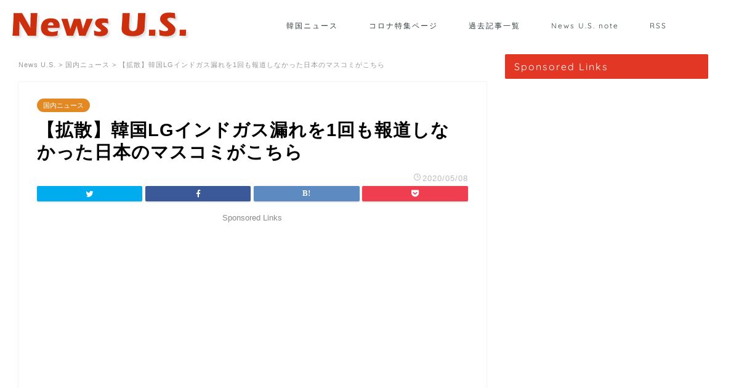
Task: Click the orange 国内ニュース category tag
Action: click(63, 105)
